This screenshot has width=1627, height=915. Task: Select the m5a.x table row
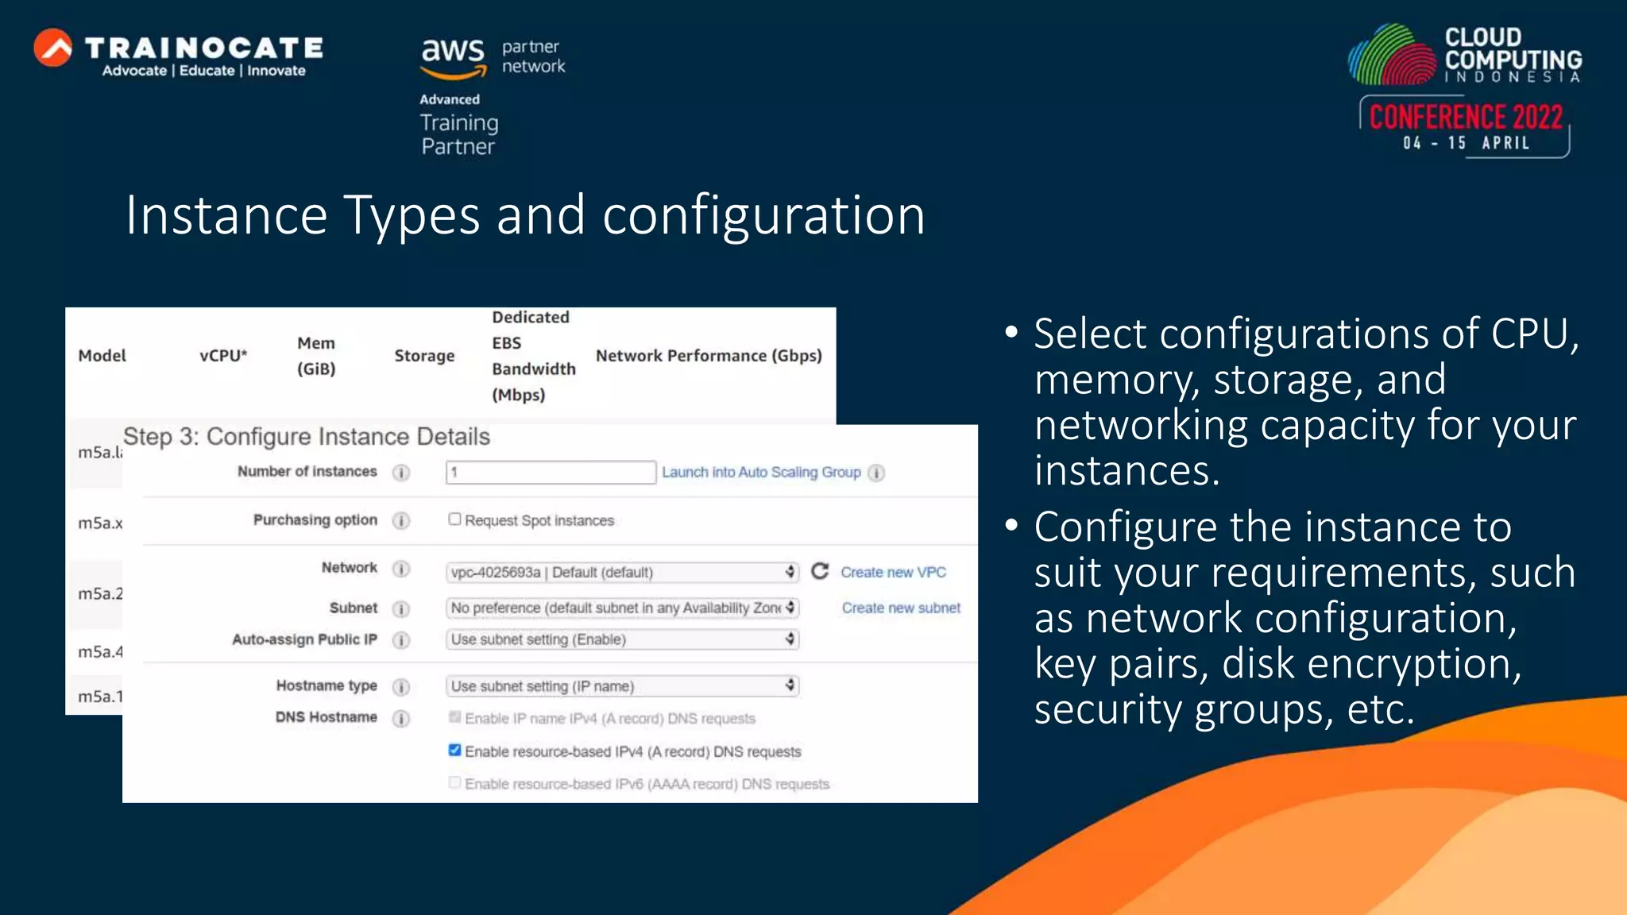tap(95, 523)
